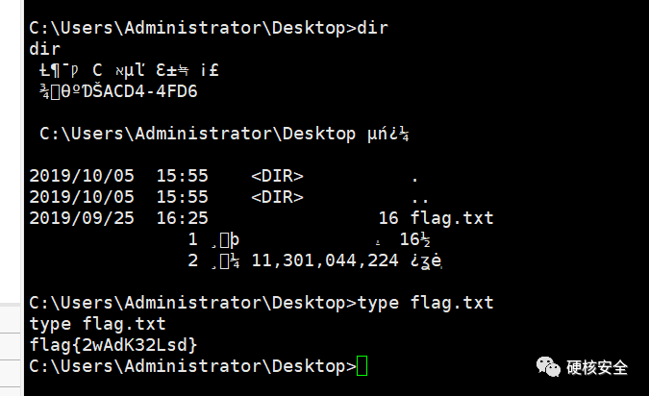The height and width of the screenshot is (396, 649).
Task: Click the file size 16 beside flag.txt
Action: click(x=388, y=218)
